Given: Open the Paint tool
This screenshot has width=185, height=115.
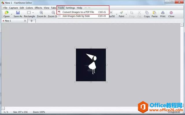Looking at the screenshot, I should coord(121,14).
